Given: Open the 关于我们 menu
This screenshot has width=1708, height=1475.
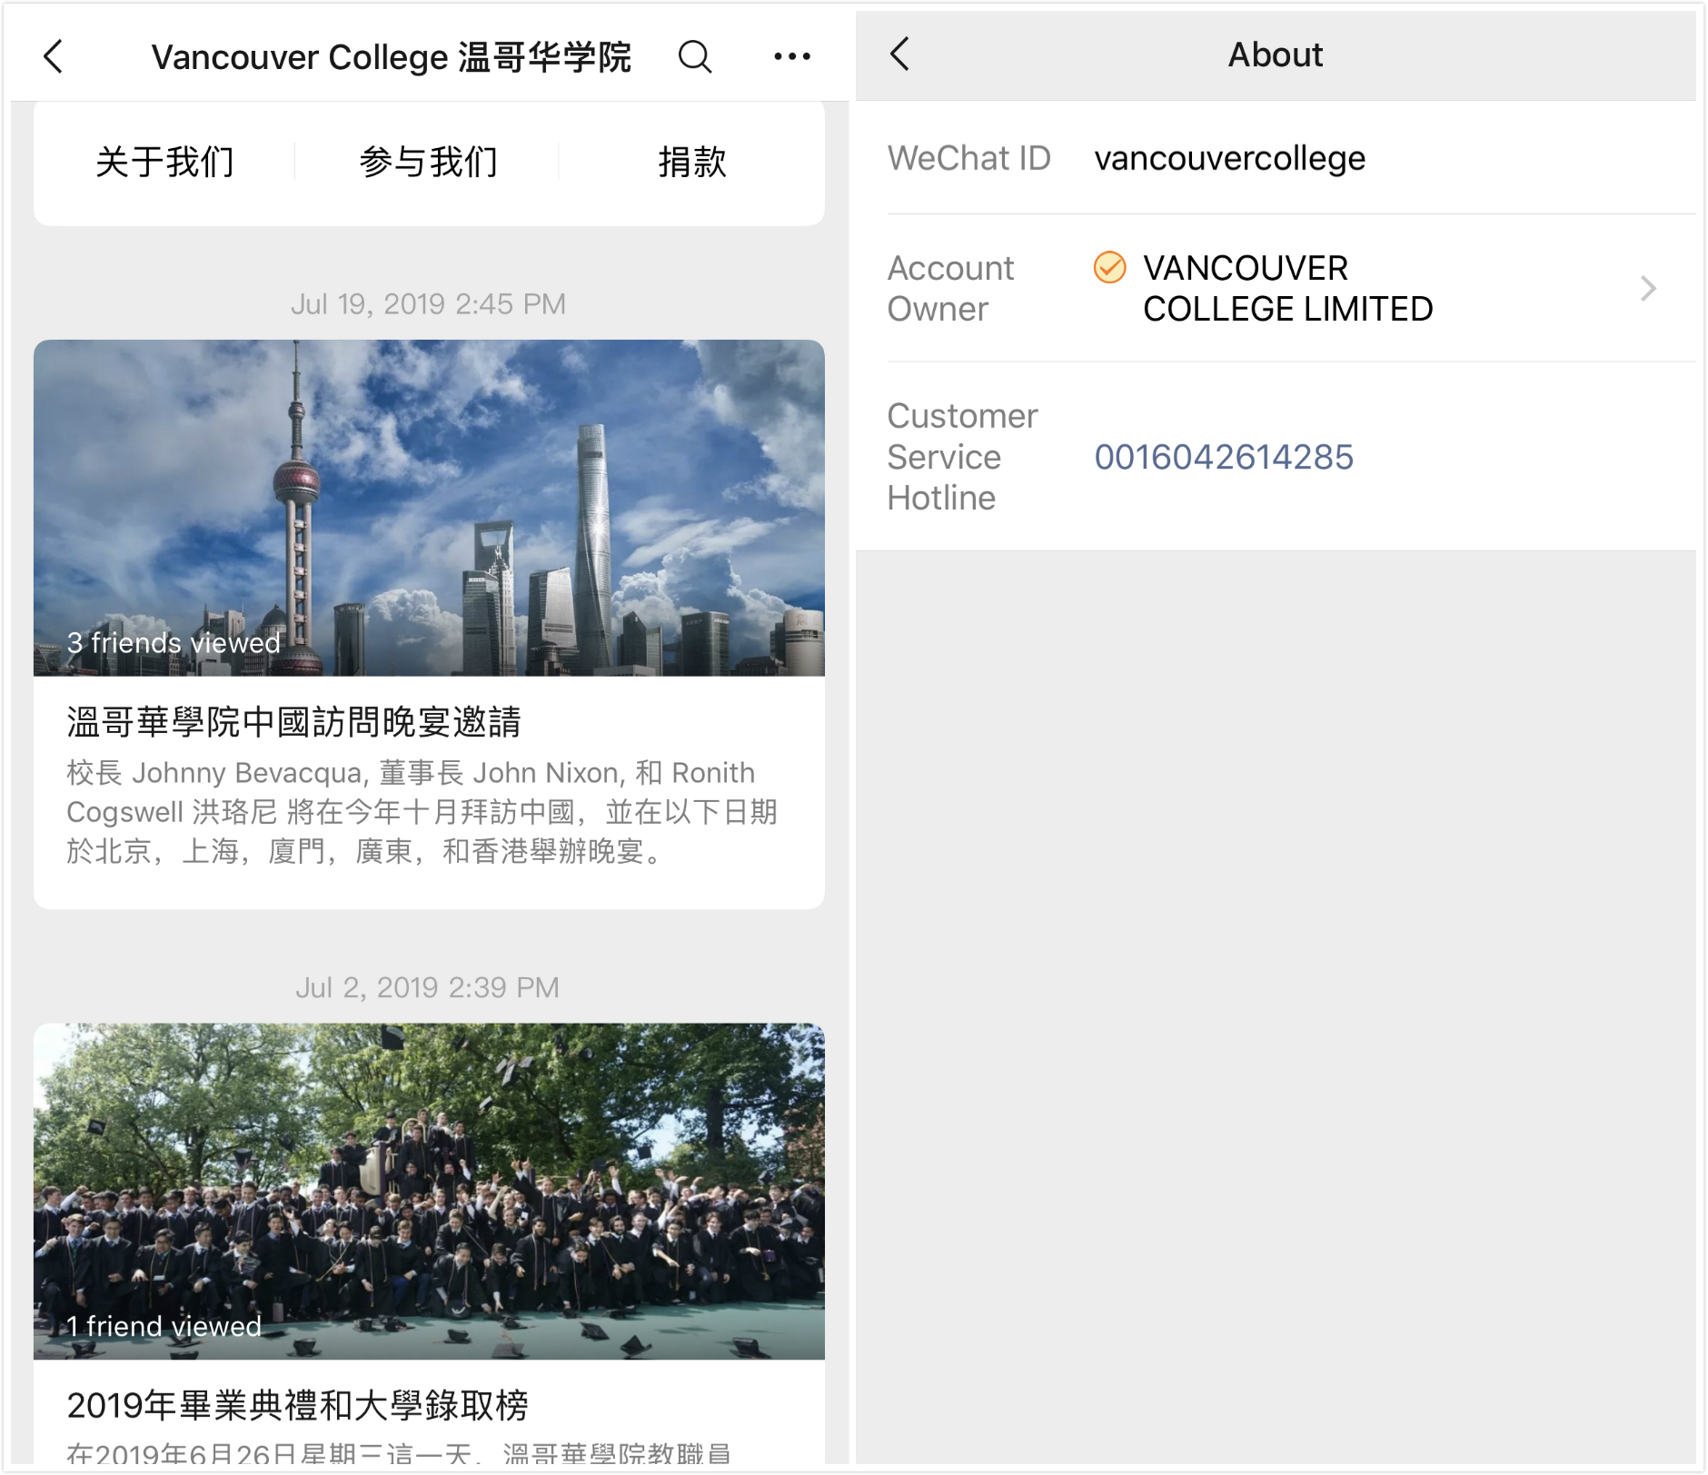Looking at the screenshot, I should tap(164, 162).
